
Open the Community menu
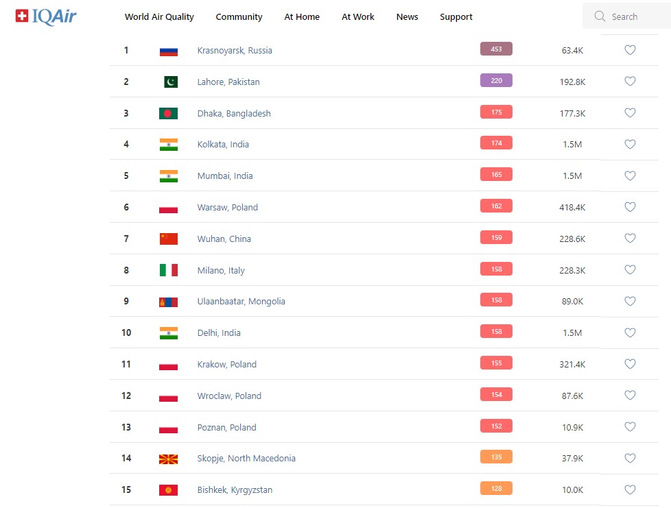click(239, 17)
